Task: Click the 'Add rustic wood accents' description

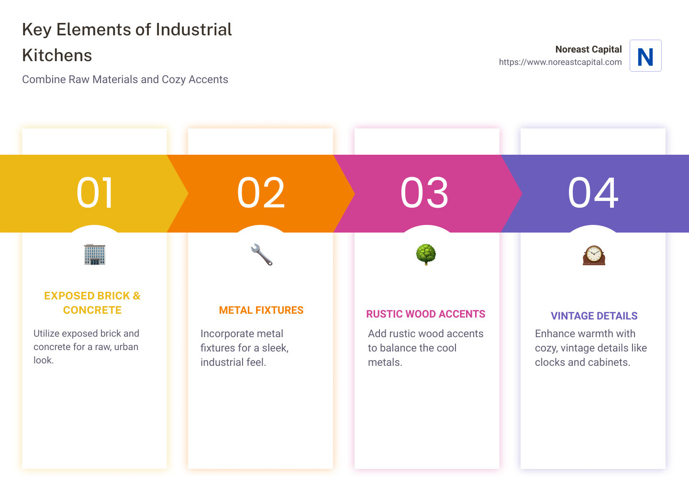Action: (426, 348)
